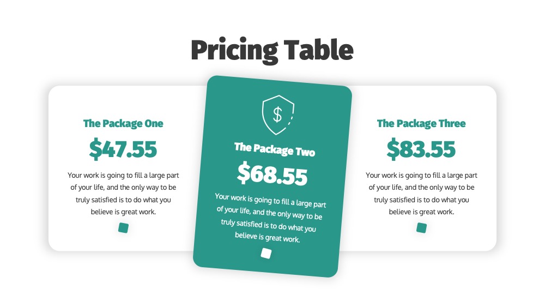Click Package Three description text
This screenshot has height=307, width=545.
click(421, 194)
